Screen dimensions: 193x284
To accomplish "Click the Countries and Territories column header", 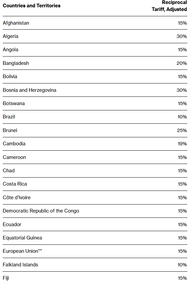I will pyautogui.click(x=32, y=6).
